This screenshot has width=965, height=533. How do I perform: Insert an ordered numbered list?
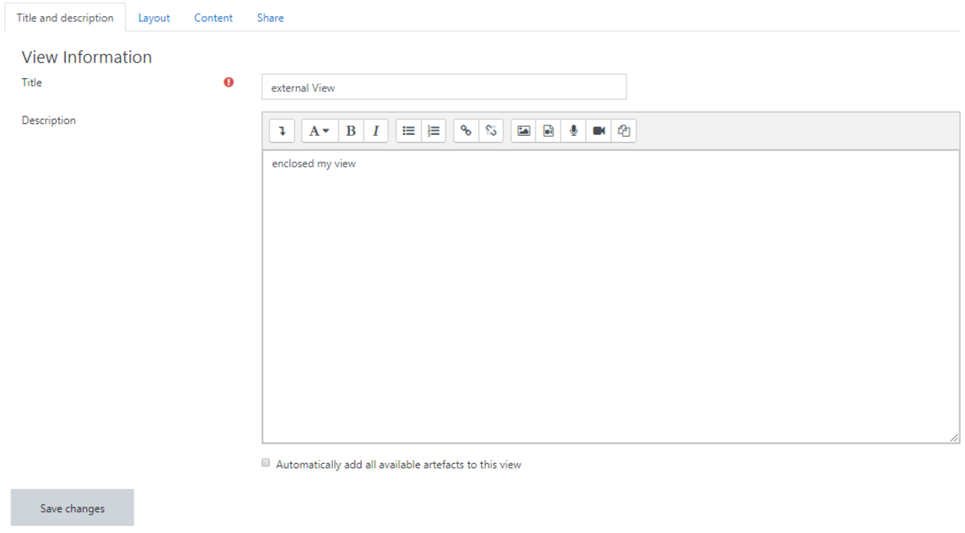tap(433, 131)
